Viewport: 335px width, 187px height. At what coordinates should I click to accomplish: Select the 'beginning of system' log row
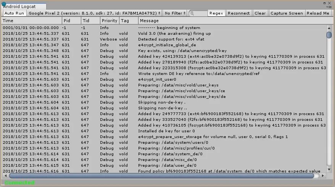pos(164,28)
